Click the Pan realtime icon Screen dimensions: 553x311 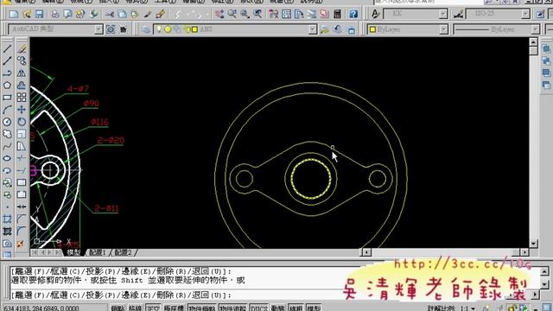click(x=219, y=14)
